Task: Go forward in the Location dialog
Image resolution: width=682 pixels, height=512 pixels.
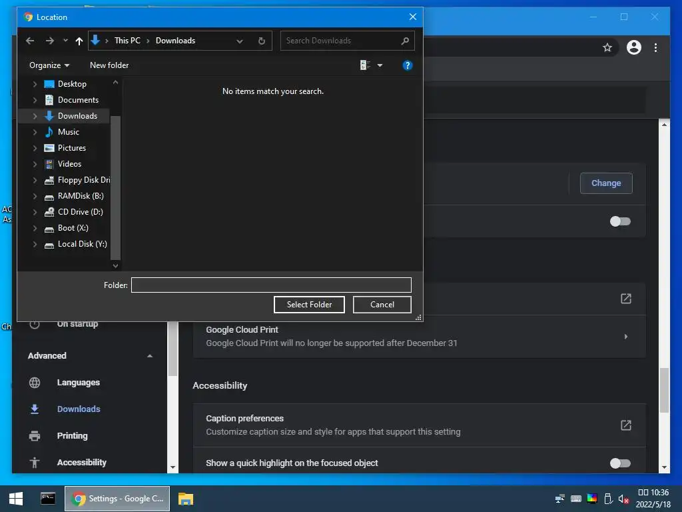Action: [x=49, y=41]
